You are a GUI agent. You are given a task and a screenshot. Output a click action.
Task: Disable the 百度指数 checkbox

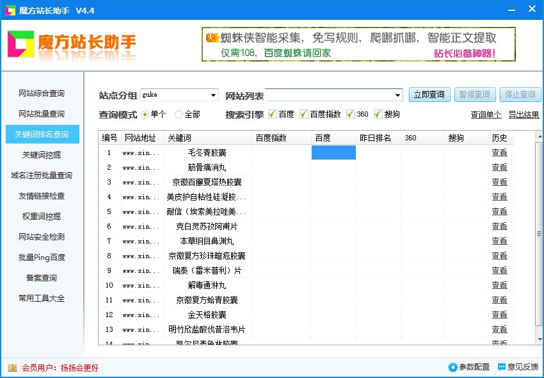[305, 114]
